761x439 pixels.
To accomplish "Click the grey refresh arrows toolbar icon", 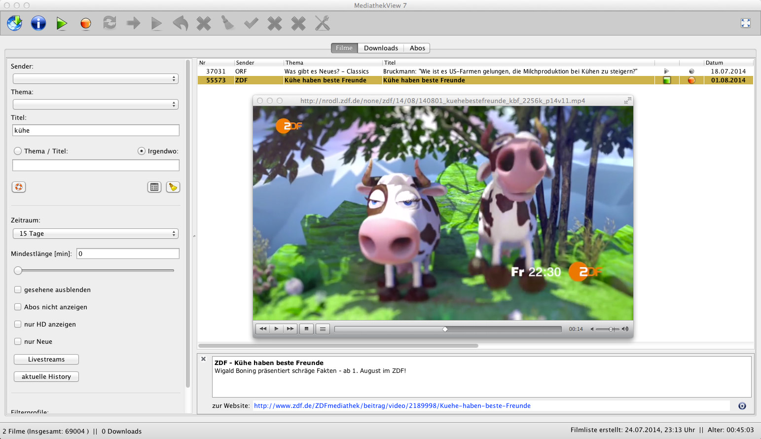I will click(109, 23).
